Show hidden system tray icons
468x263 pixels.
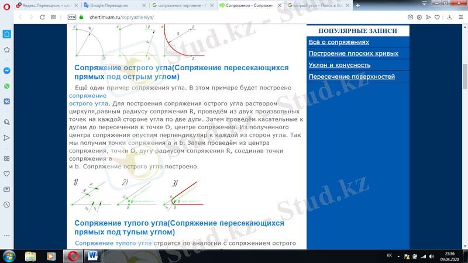coord(398,256)
